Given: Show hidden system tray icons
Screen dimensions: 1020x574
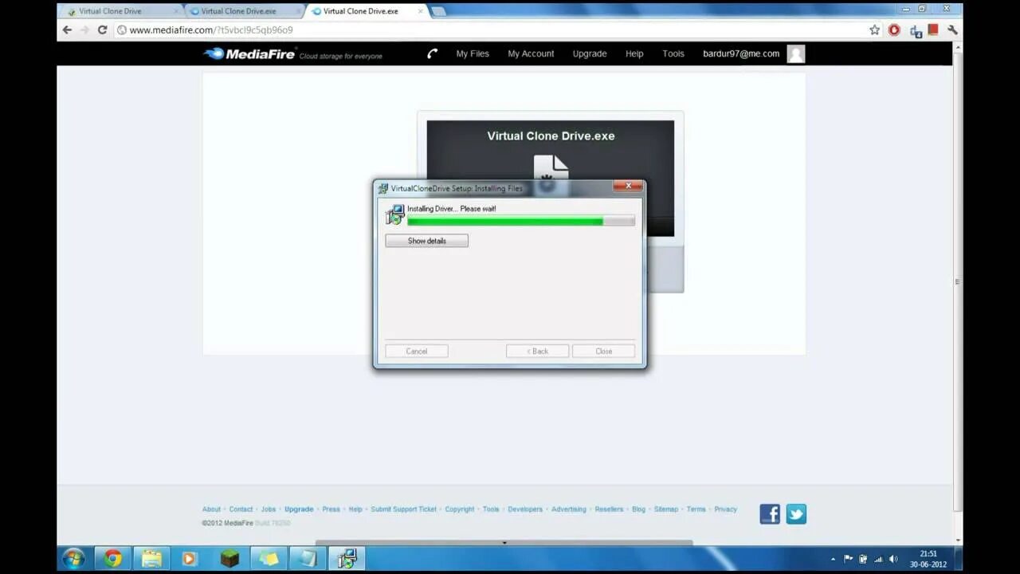Looking at the screenshot, I should (x=833, y=559).
